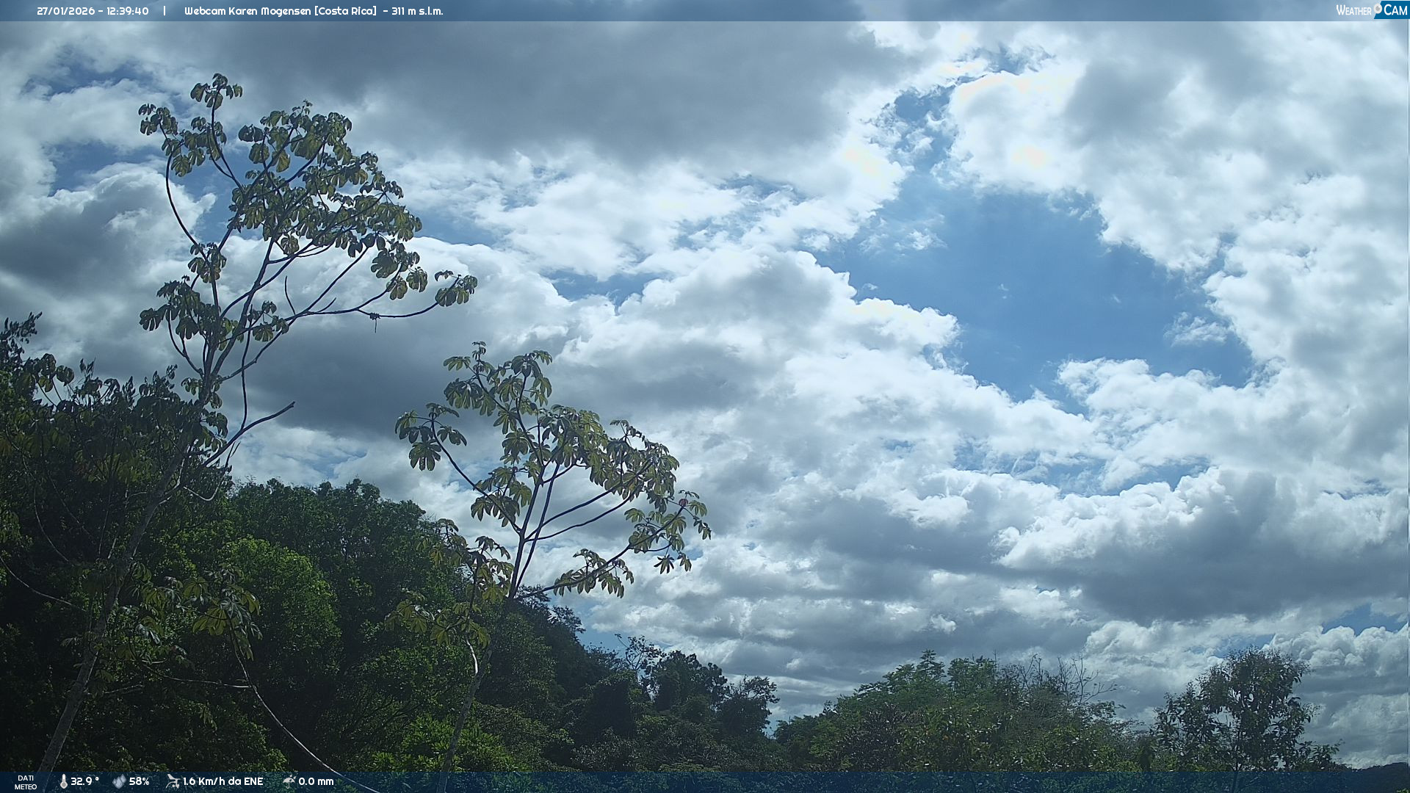Click the Webcam Karen Mogensen title
Image resolution: width=1410 pixels, height=793 pixels.
point(247,11)
